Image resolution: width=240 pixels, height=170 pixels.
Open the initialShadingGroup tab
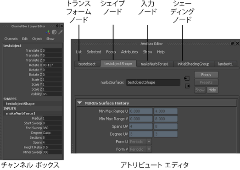pyautogui.click(x=194, y=64)
